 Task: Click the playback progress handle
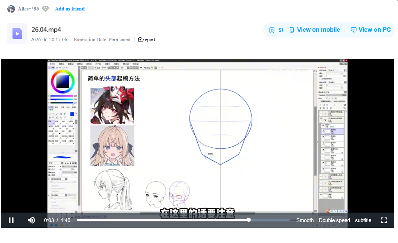point(249,220)
